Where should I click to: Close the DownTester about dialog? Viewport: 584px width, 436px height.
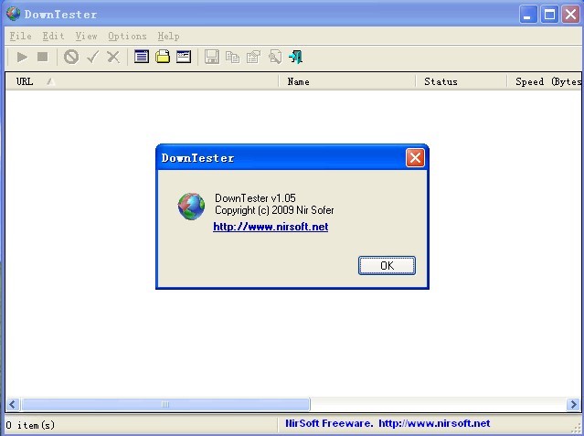coord(415,158)
